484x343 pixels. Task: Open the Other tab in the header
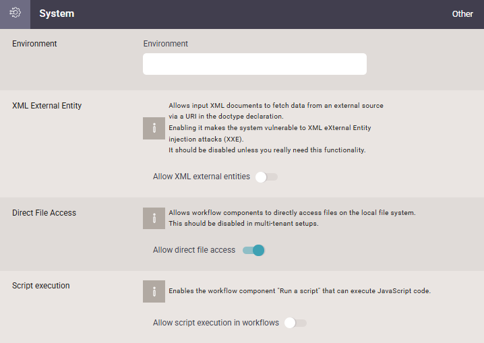pyautogui.click(x=462, y=14)
